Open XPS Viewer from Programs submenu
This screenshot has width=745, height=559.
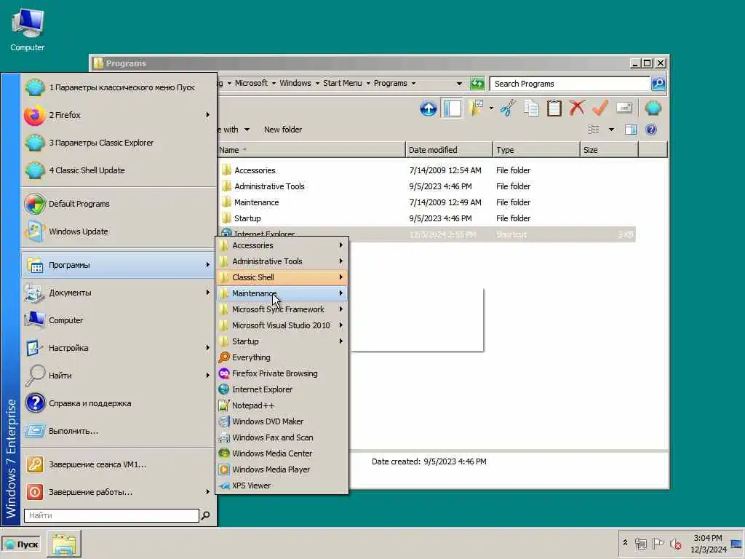point(282,485)
